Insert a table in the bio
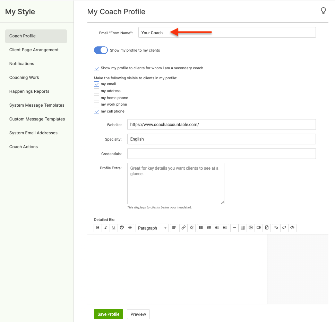335x322 pixels. (242, 228)
